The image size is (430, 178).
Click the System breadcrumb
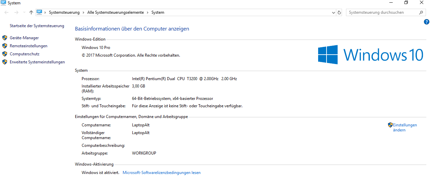[x=158, y=12]
